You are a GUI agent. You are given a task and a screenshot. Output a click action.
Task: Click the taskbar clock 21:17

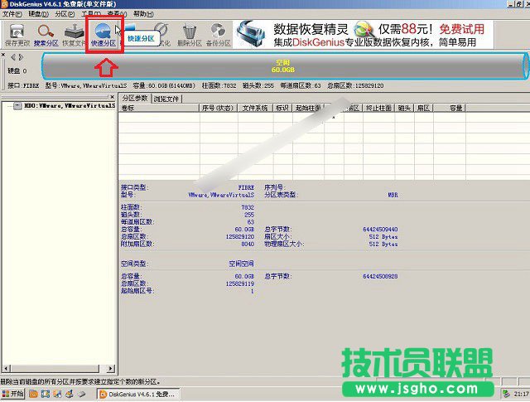click(521, 394)
